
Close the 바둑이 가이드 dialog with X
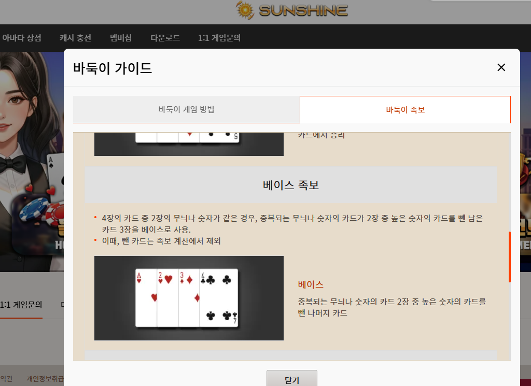click(501, 67)
